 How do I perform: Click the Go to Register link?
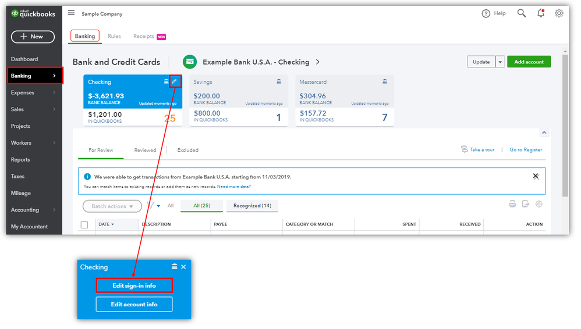coord(526,149)
